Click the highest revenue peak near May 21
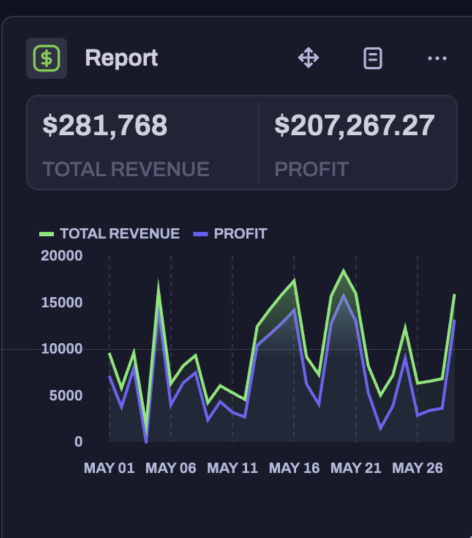Image resolution: width=472 pixels, height=538 pixels. (x=344, y=269)
